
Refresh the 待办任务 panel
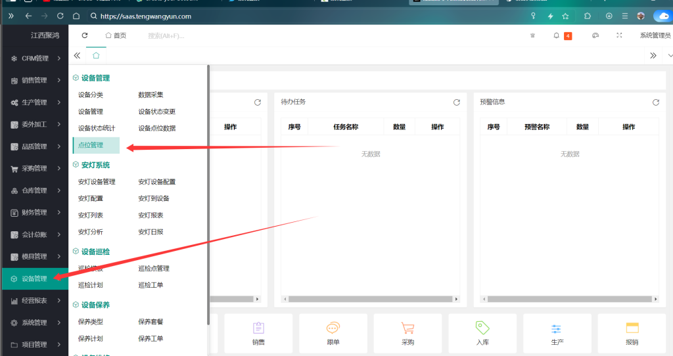tap(457, 102)
